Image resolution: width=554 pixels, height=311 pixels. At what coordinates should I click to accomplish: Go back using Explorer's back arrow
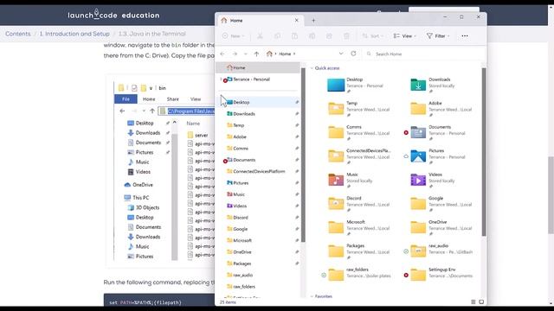[x=222, y=54]
